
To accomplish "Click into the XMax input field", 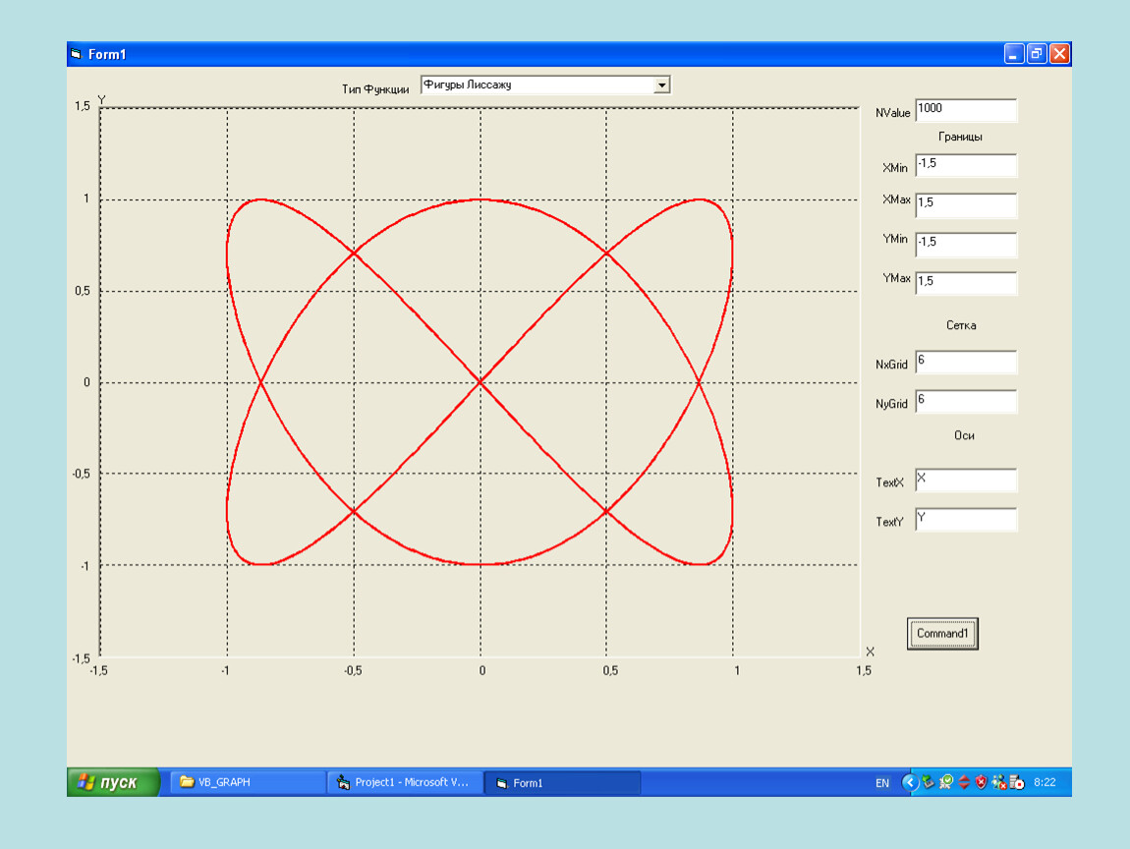I will (x=966, y=204).
